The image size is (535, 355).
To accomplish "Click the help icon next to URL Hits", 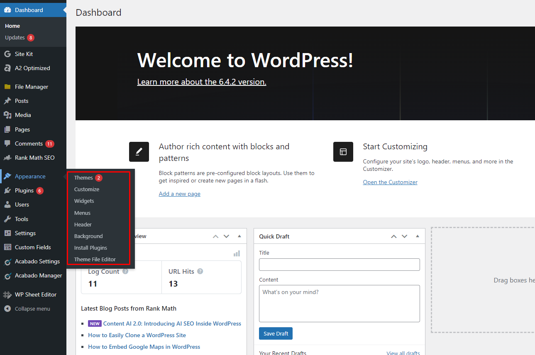I will click(200, 272).
